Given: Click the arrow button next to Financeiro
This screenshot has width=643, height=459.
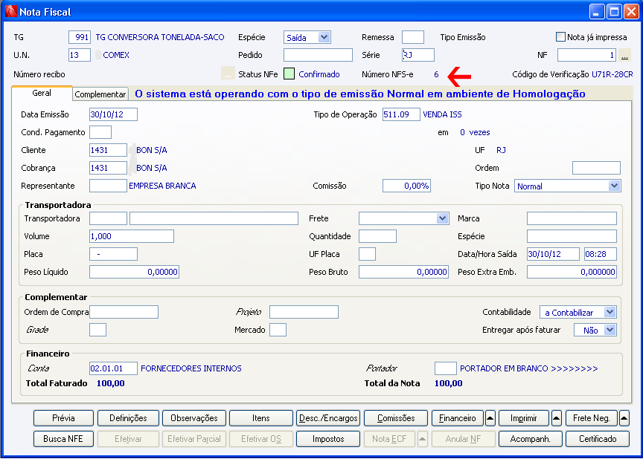Looking at the screenshot, I should 490,418.
